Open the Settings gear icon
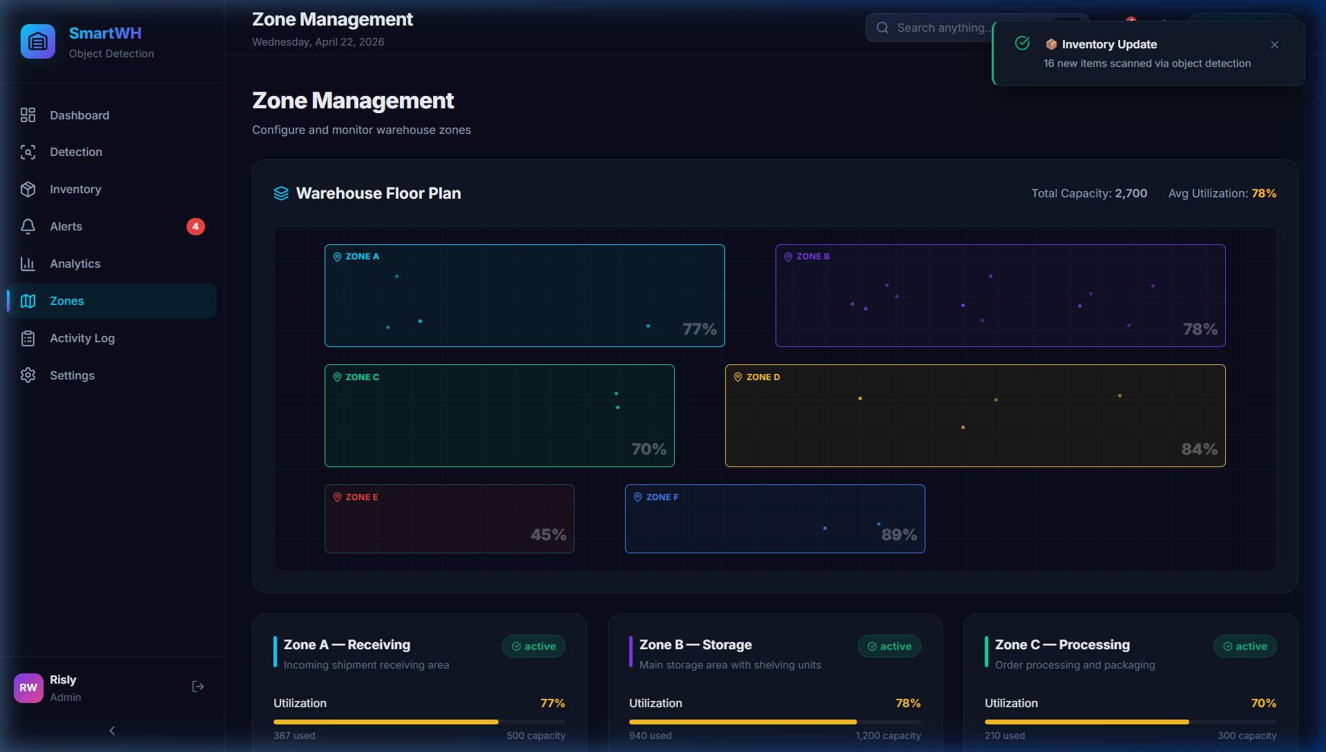 (28, 376)
